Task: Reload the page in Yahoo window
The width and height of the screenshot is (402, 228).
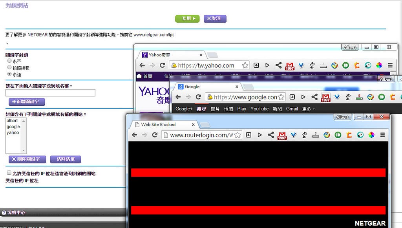Action: 162,65
